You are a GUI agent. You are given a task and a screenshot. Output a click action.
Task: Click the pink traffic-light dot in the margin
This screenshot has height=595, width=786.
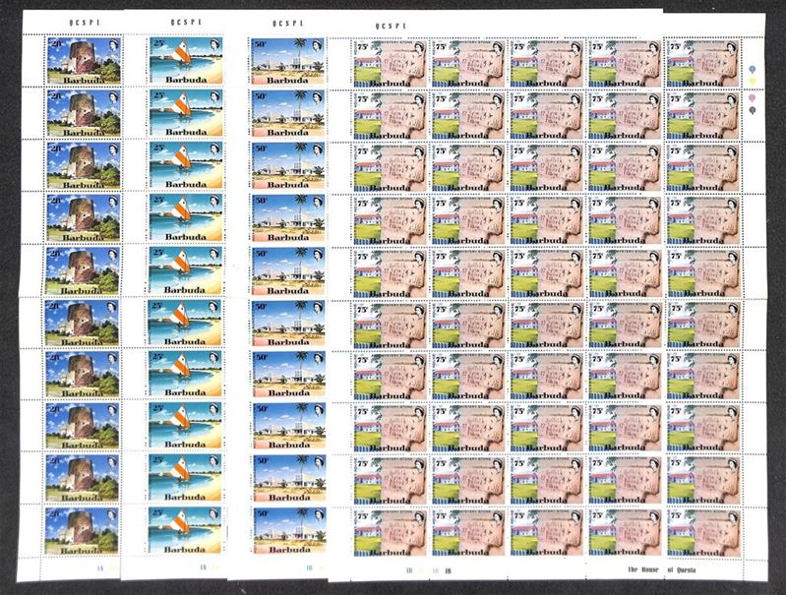coord(753,97)
